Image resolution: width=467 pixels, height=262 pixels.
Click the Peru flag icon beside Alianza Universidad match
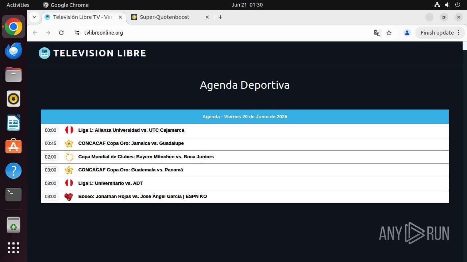pos(69,130)
